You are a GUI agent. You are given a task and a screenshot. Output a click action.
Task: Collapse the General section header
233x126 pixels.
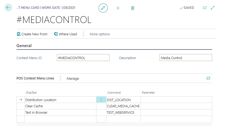[x=24, y=46]
